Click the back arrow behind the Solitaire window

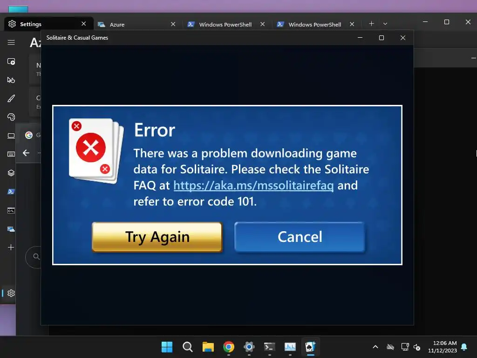(x=26, y=153)
